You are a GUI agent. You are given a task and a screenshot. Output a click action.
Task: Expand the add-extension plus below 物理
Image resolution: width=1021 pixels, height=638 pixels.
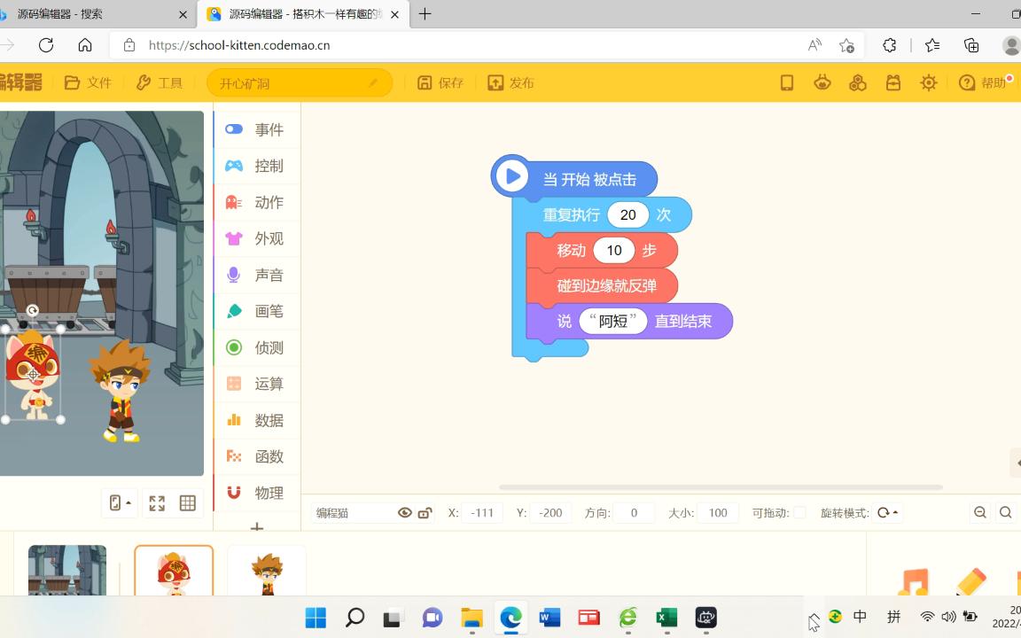click(256, 528)
